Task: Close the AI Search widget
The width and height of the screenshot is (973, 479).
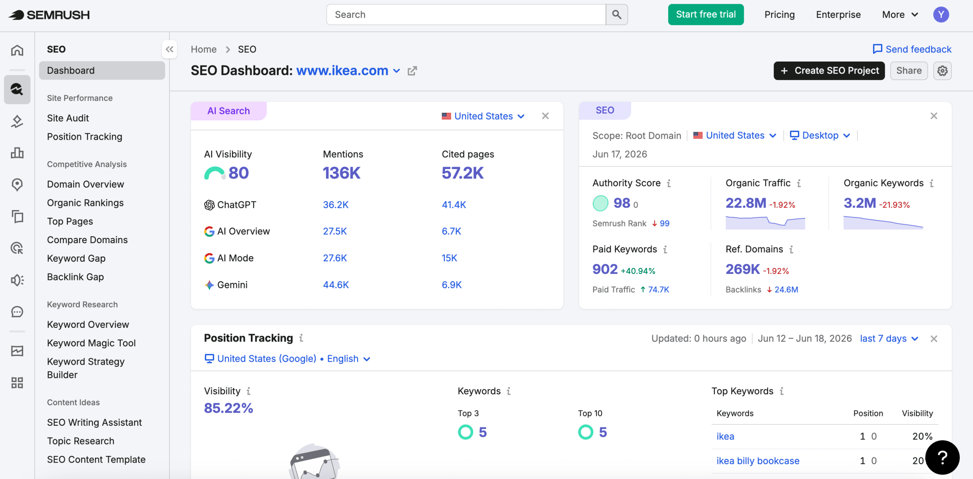Action: pos(545,116)
